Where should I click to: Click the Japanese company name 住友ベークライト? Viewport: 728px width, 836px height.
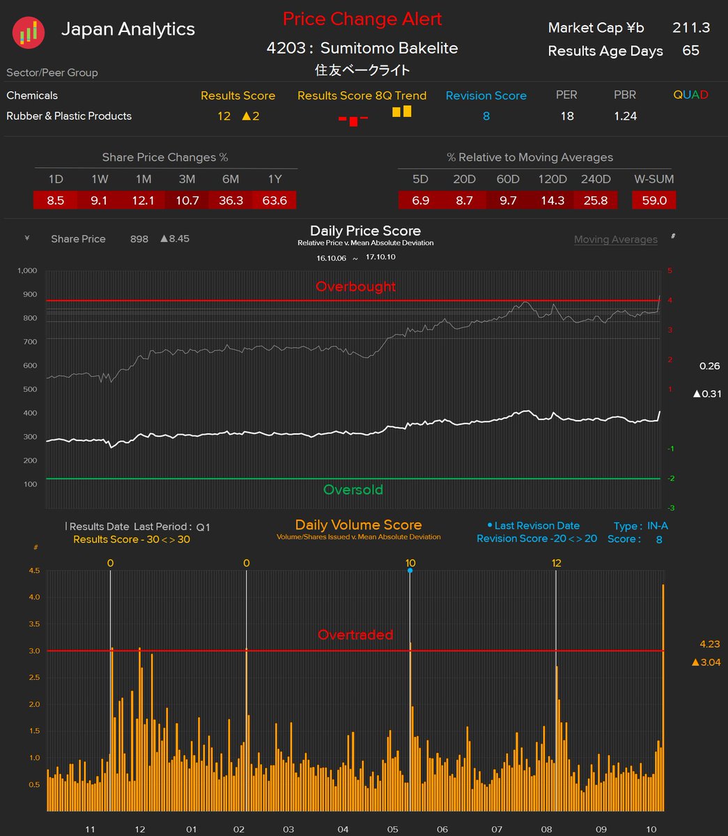pyautogui.click(x=362, y=70)
